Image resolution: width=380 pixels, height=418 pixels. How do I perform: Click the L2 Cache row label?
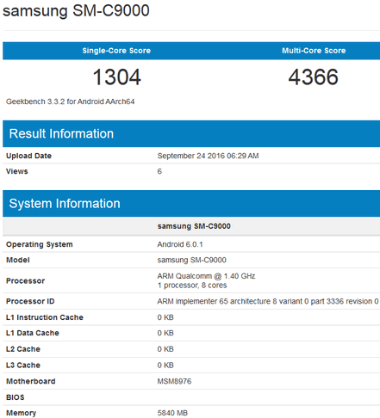click(x=23, y=349)
